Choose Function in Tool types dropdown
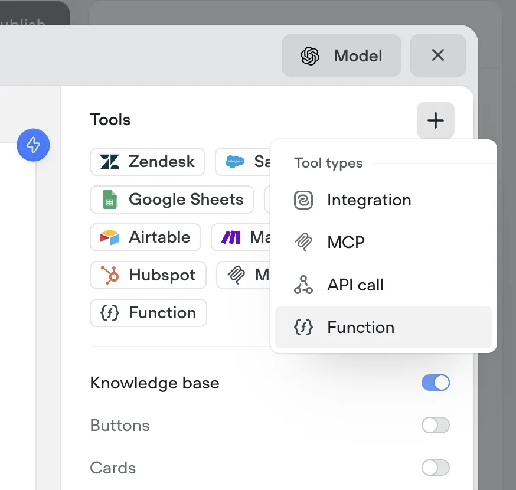Image resolution: width=516 pixels, height=490 pixels. (x=383, y=327)
